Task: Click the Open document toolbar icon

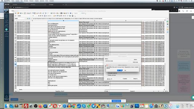Action: pyautogui.click(x=18, y=13)
